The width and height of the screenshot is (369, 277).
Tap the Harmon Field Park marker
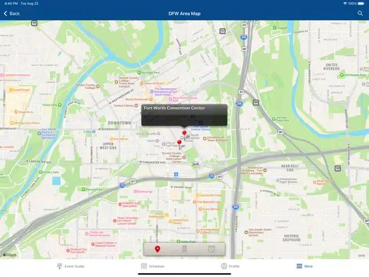pos(273,119)
